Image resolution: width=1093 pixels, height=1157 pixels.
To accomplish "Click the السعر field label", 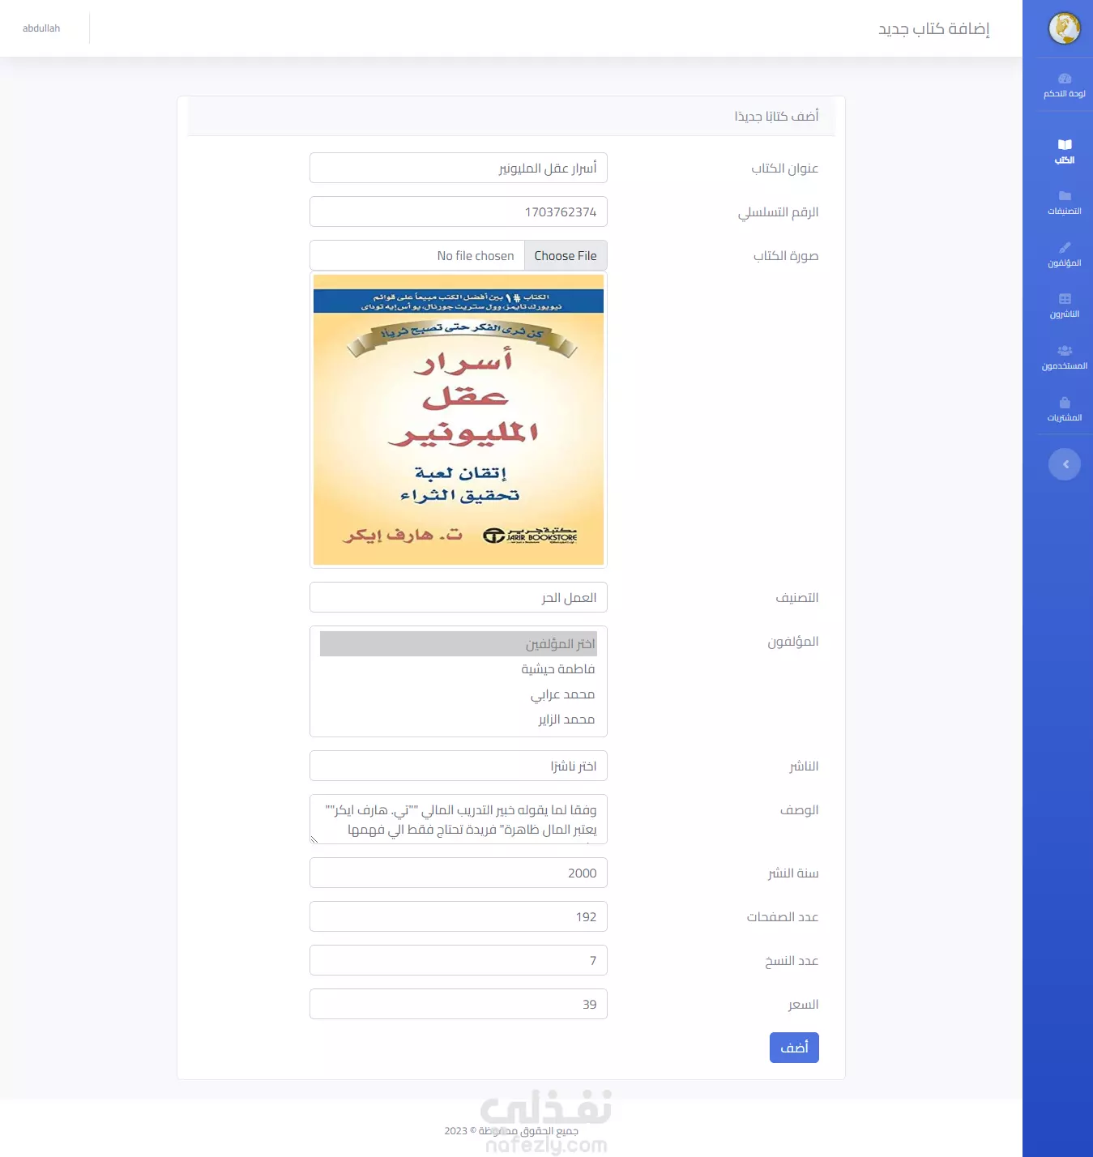I will pos(803,1005).
